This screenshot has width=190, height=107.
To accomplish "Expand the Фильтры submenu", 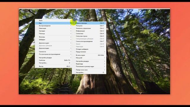I will click(x=53, y=37).
